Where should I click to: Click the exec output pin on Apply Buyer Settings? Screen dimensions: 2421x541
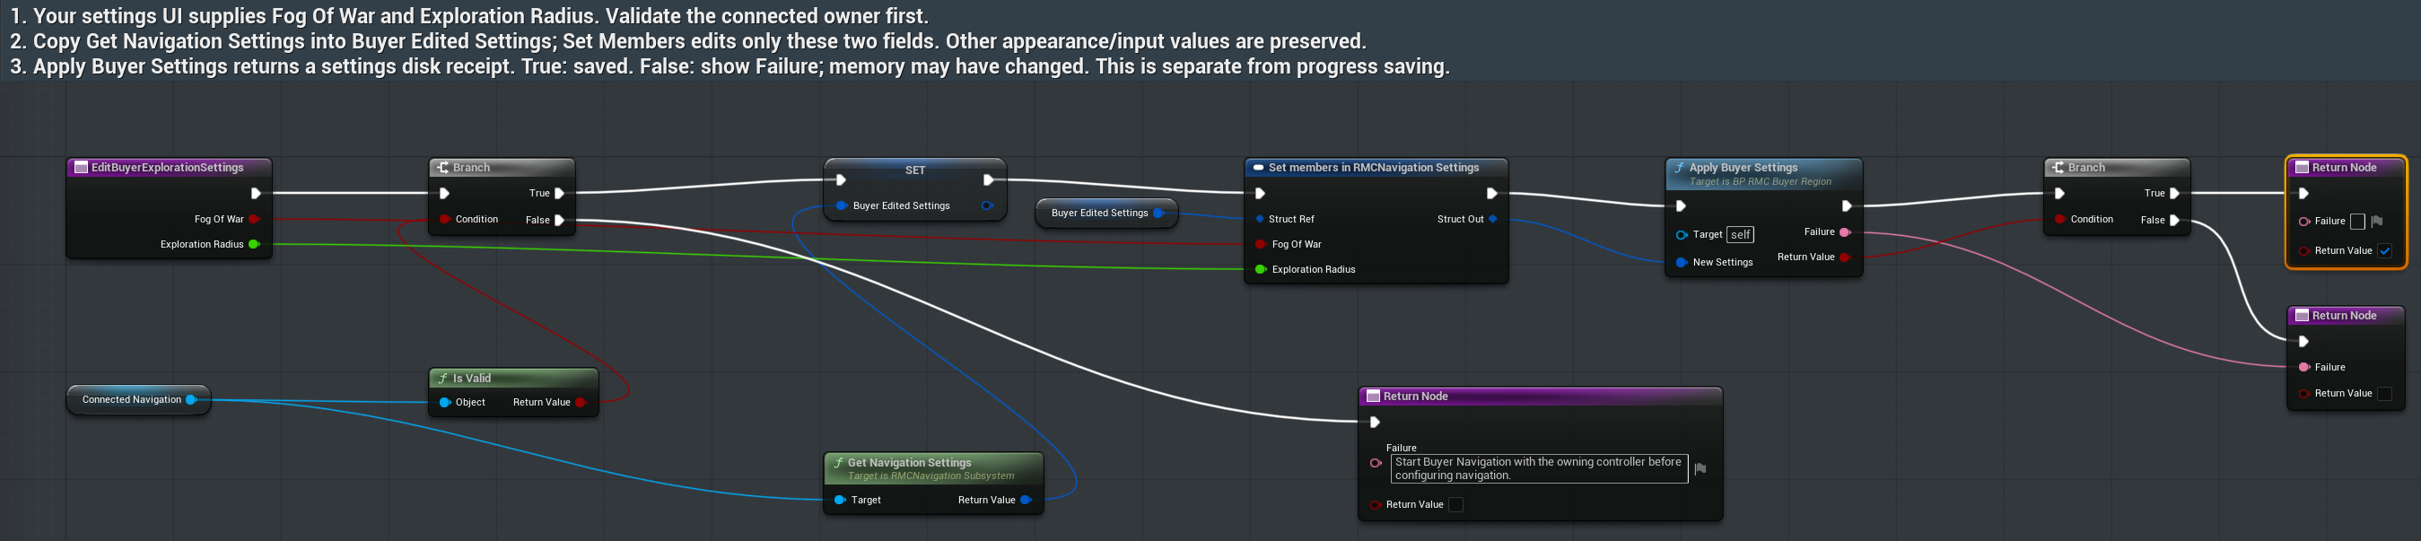pos(1846,205)
